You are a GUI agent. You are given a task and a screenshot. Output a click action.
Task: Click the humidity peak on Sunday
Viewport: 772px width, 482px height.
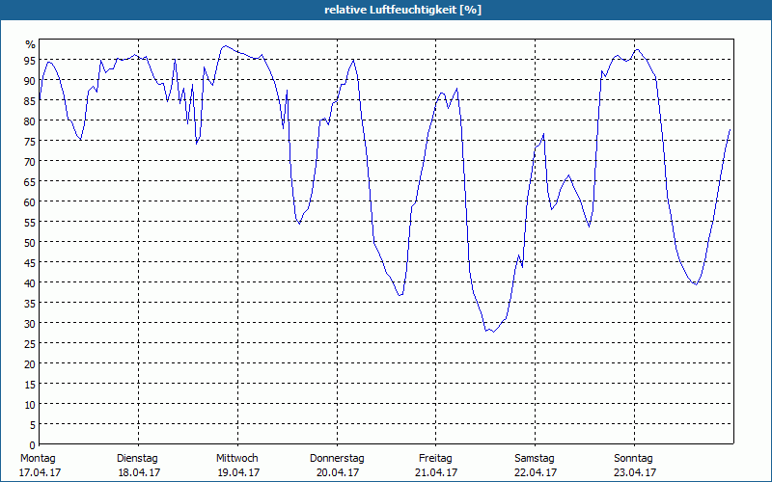pos(638,49)
